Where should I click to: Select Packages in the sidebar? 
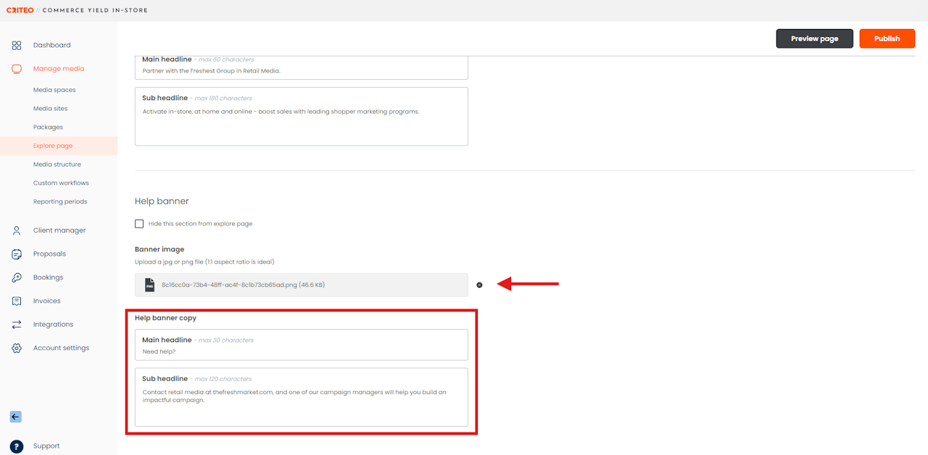pos(48,127)
